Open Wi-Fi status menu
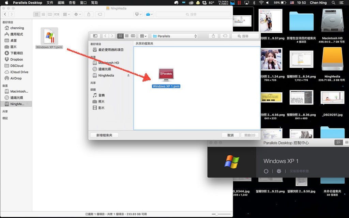 tap(261, 3)
